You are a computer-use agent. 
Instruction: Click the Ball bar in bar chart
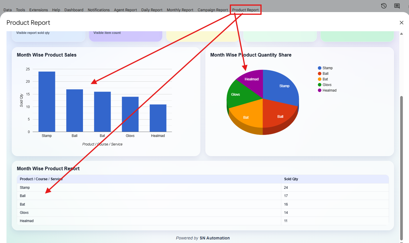(74, 110)
